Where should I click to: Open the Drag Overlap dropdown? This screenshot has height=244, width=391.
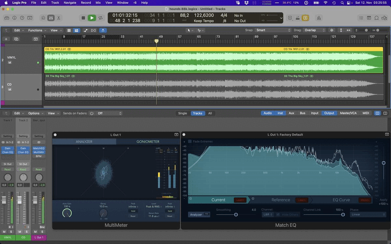pyautogui.click(x=314, y=30)
